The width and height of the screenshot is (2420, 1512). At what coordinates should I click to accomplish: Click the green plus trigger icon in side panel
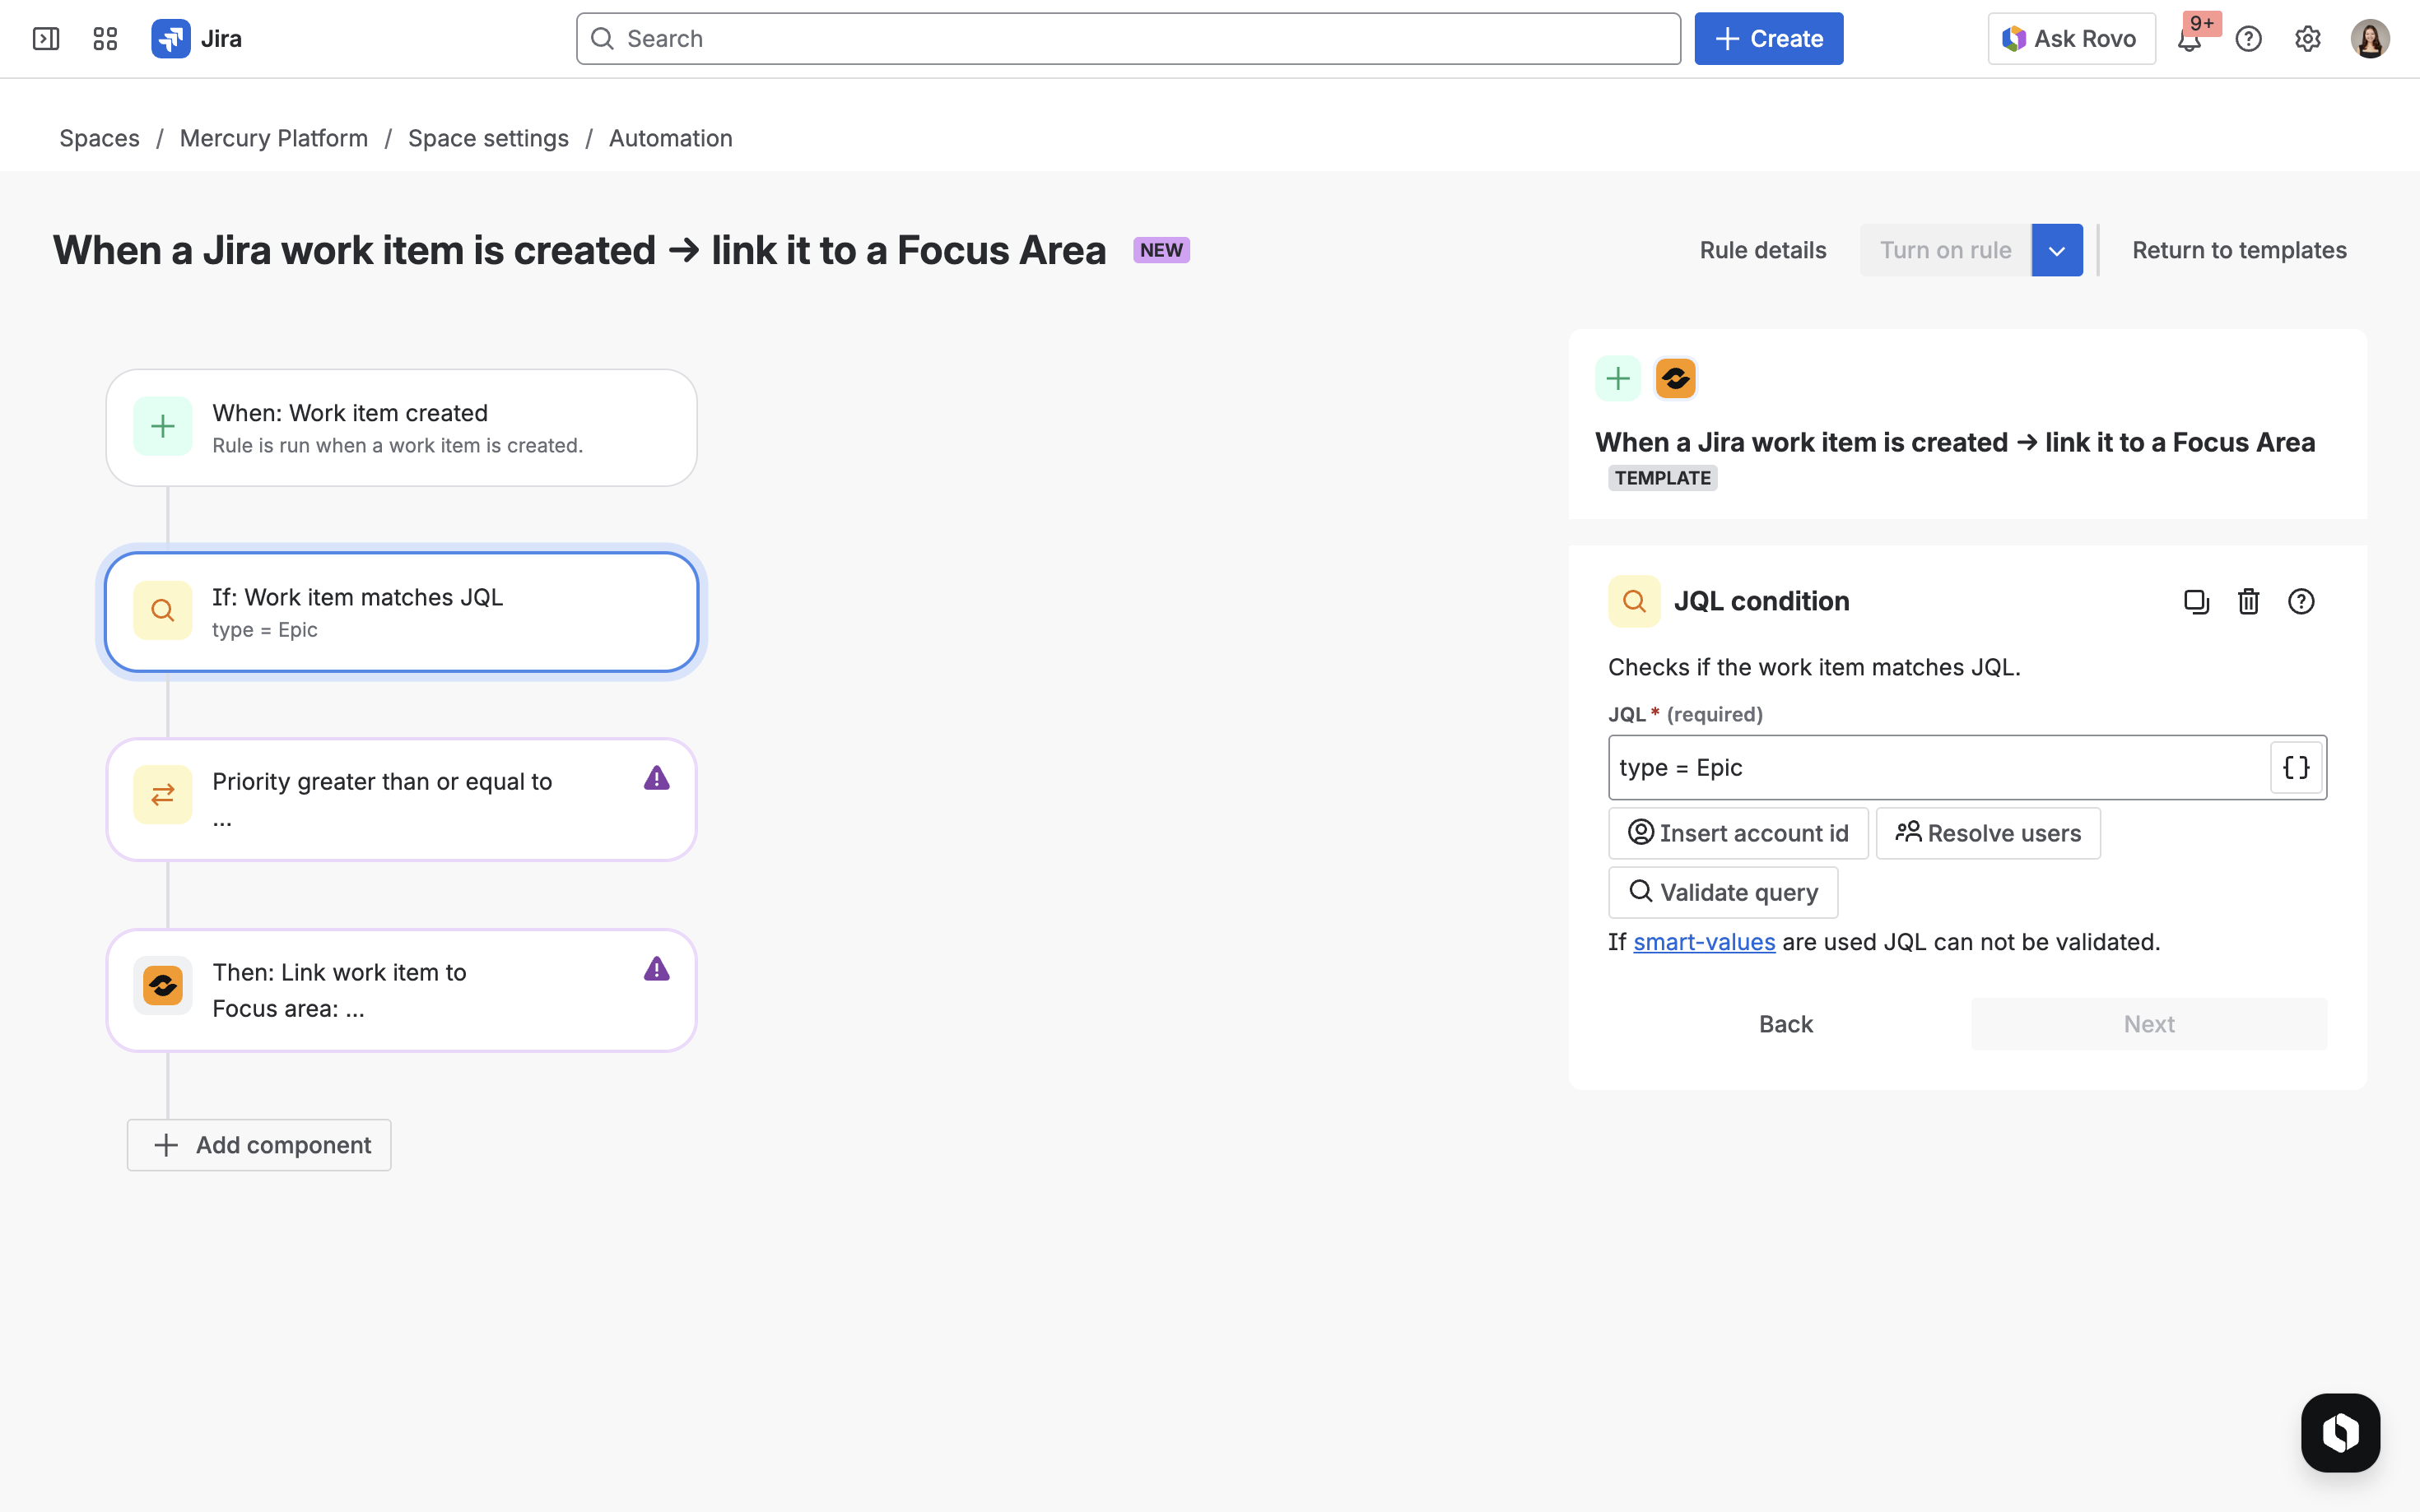point(1617,379)
